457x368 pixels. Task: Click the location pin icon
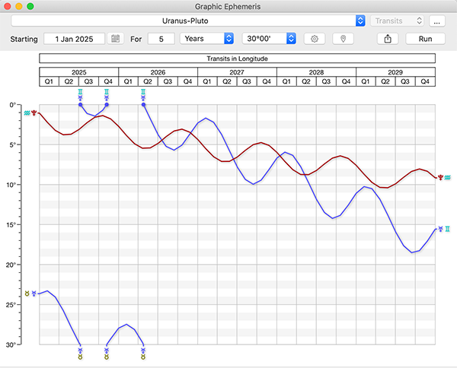point(343,39)
